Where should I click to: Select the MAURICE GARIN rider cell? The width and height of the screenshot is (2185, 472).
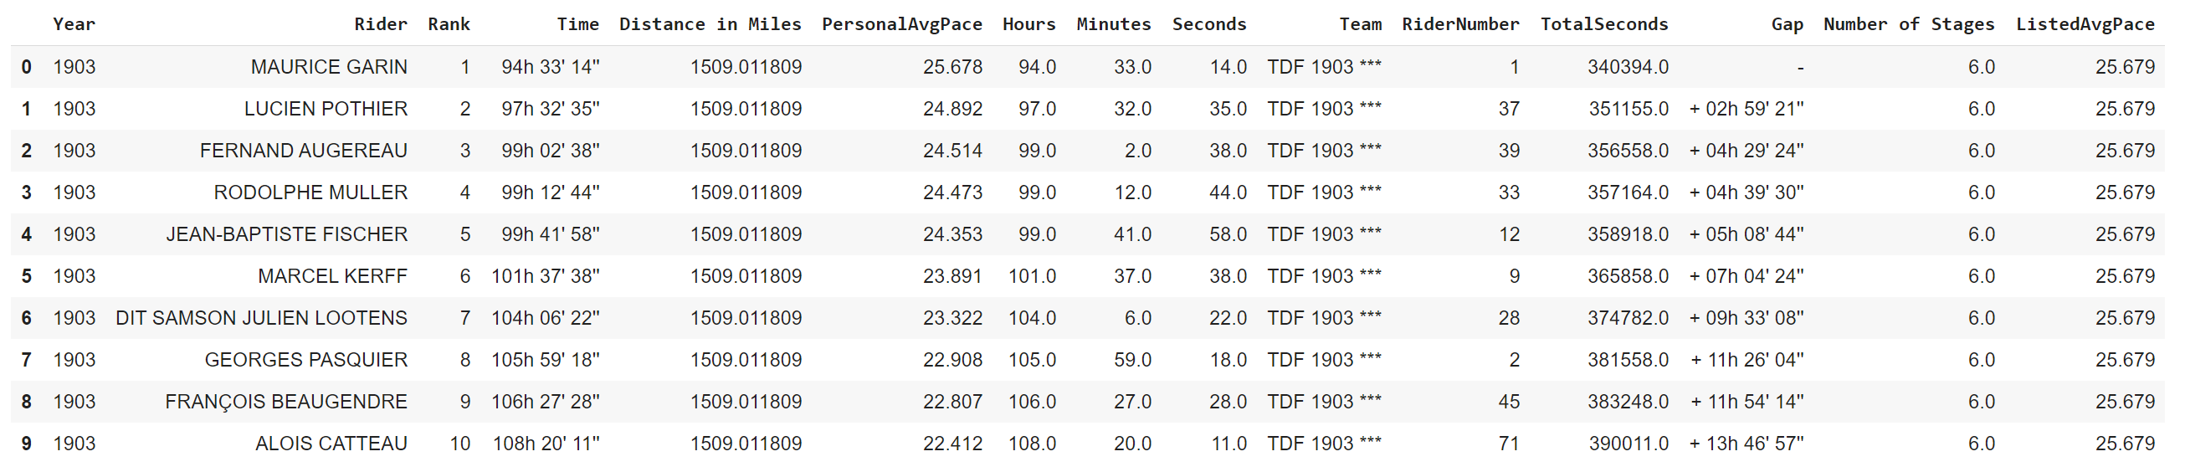[328, 66]
